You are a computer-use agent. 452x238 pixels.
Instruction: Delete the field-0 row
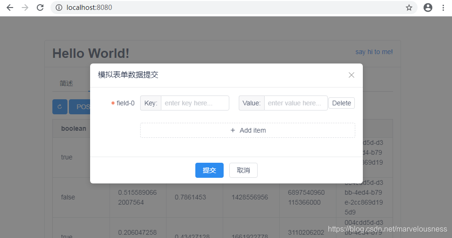pos(342,103)
